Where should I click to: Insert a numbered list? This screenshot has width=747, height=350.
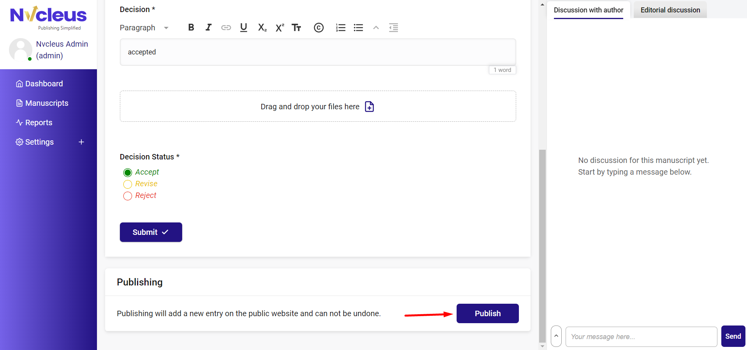click(x=341, y=28)
